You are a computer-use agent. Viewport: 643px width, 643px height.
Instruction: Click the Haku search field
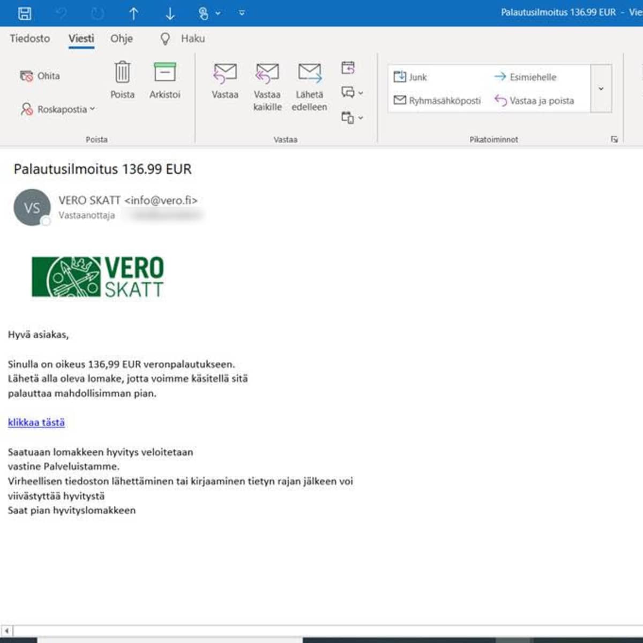(193, 39)
